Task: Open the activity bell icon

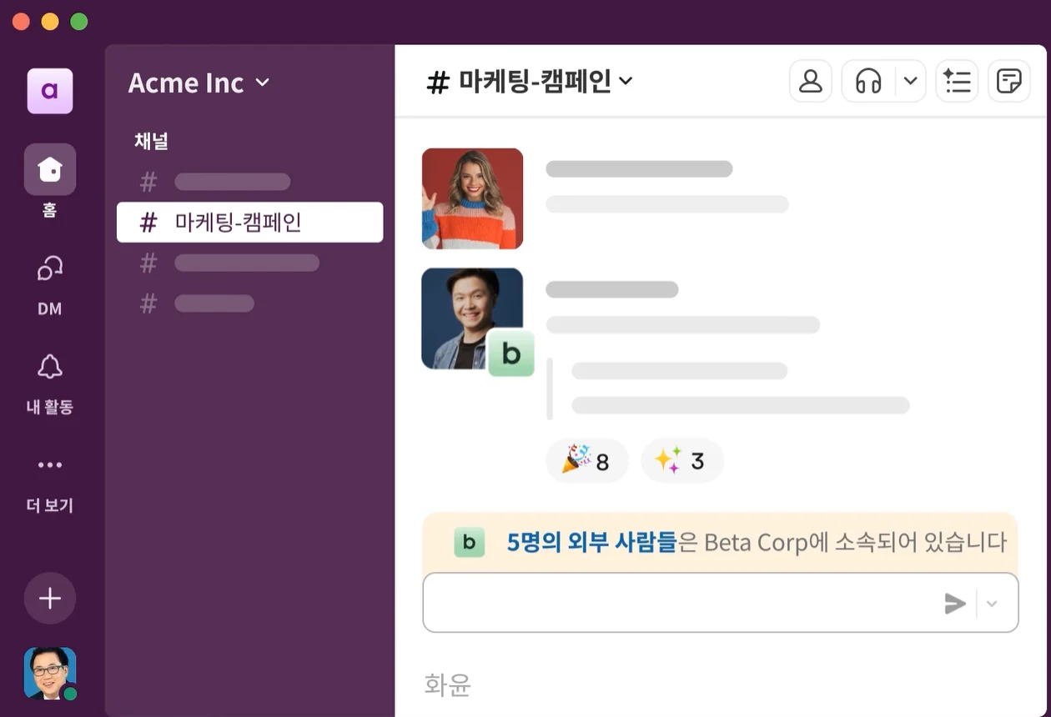Action: tap(50, 367)
